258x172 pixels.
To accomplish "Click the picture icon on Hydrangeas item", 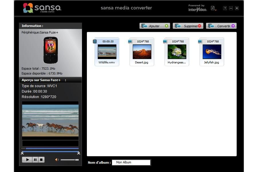I will point(165,41).
